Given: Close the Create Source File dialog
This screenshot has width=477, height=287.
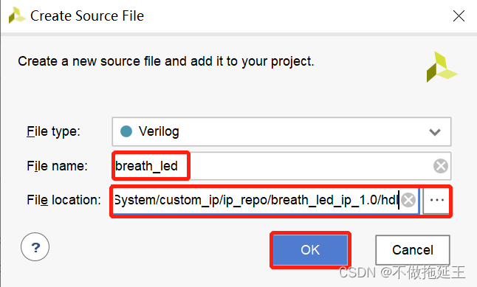Looking at the screenshot, I should pos(459,15).
